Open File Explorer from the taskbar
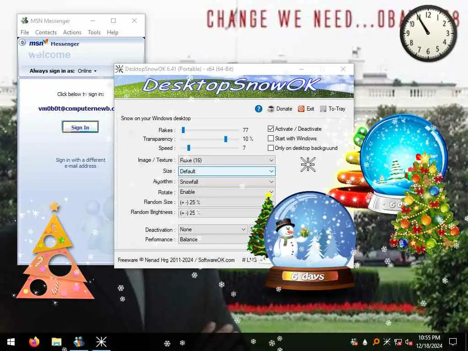The width and height of the screenshot is (468, 351). pos(56,342)
